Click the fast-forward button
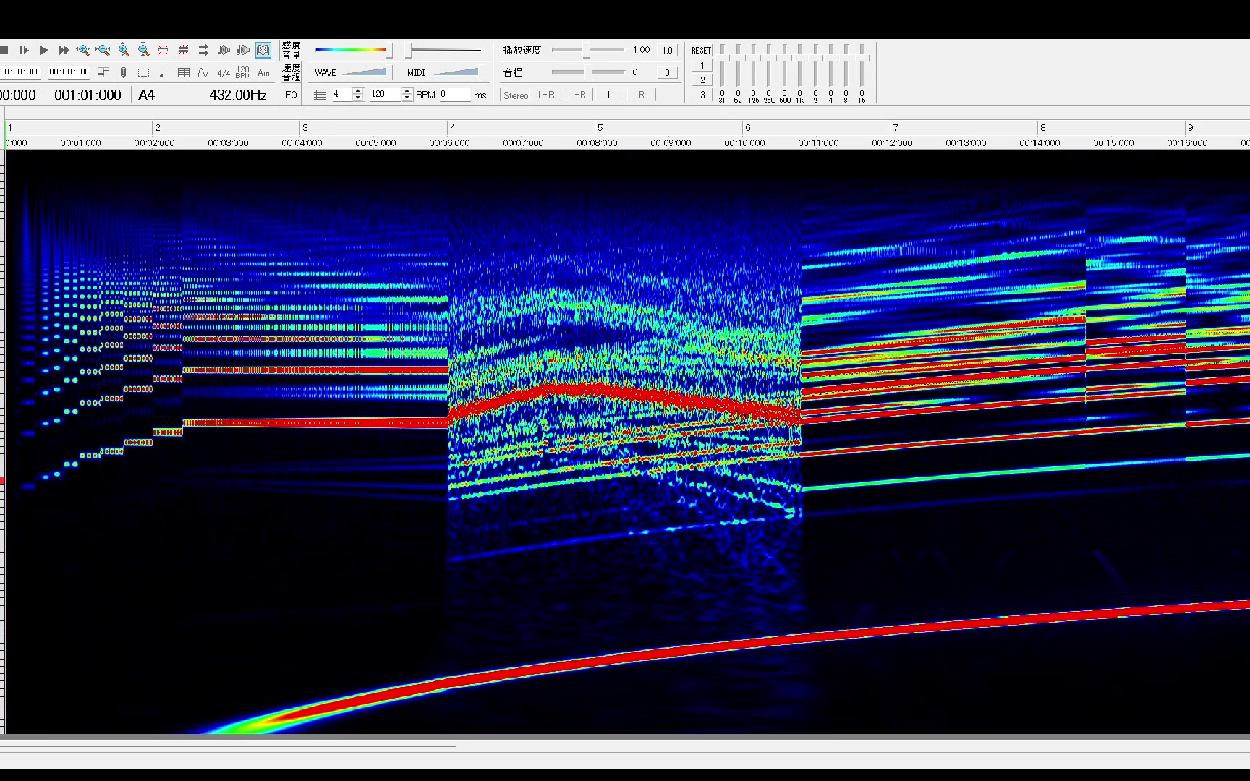Screen dimensions: 1250x781 point(64,50)
